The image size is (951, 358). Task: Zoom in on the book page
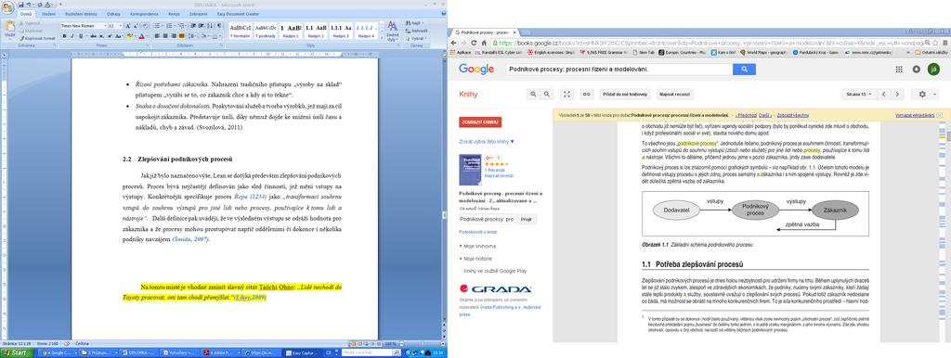coord(533,94)
